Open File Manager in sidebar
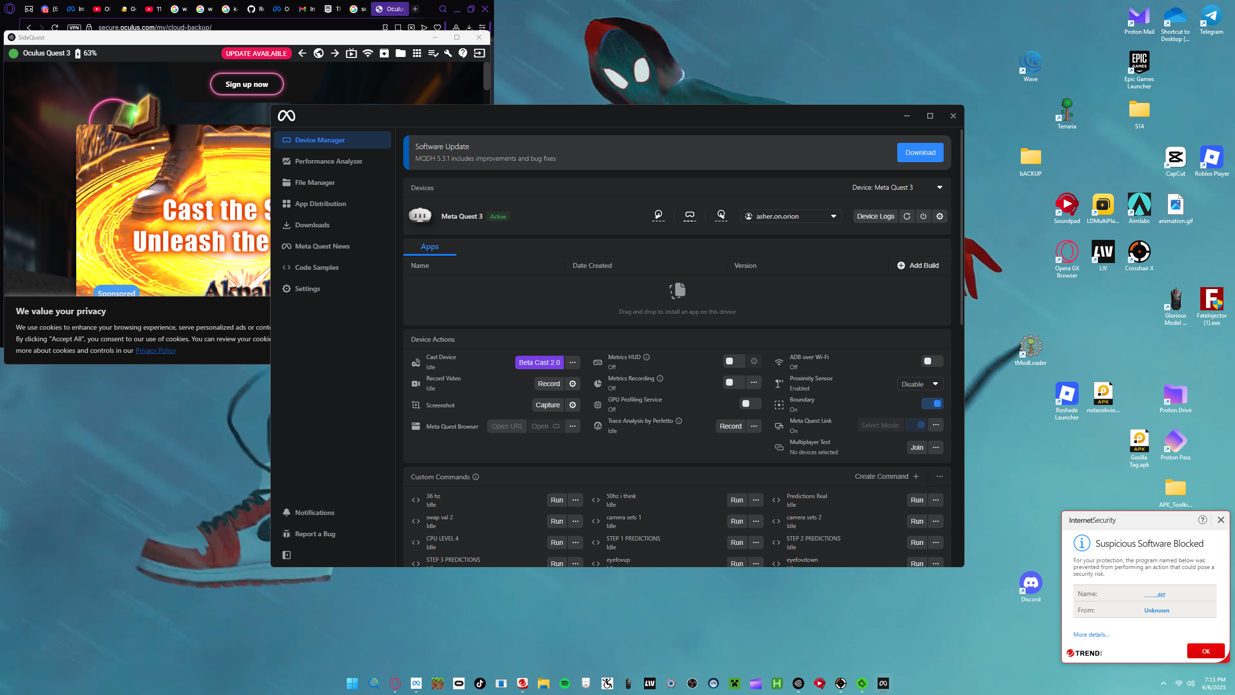1235x695 pixels. point(332,182)
